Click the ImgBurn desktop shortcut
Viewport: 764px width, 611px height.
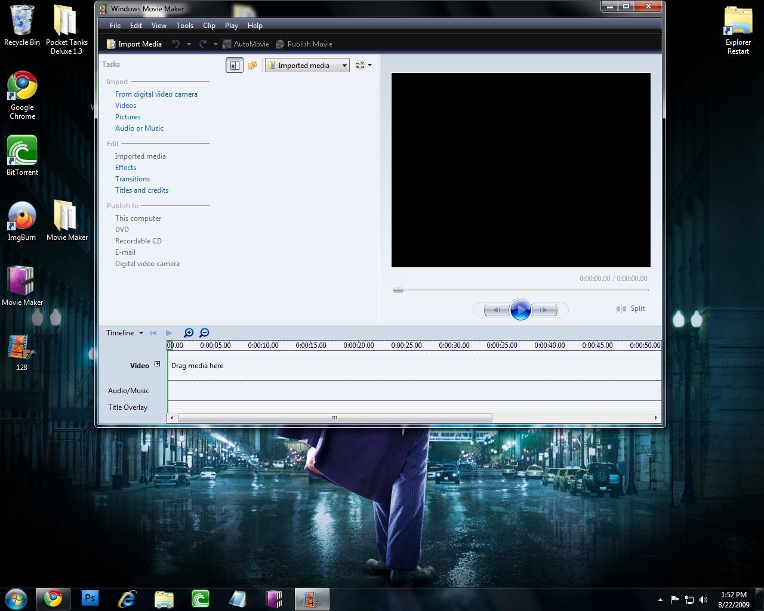click(x=22, y=221)
